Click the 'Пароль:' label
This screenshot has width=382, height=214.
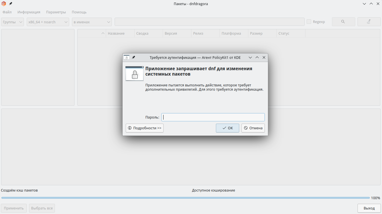[x=152, y=117]
